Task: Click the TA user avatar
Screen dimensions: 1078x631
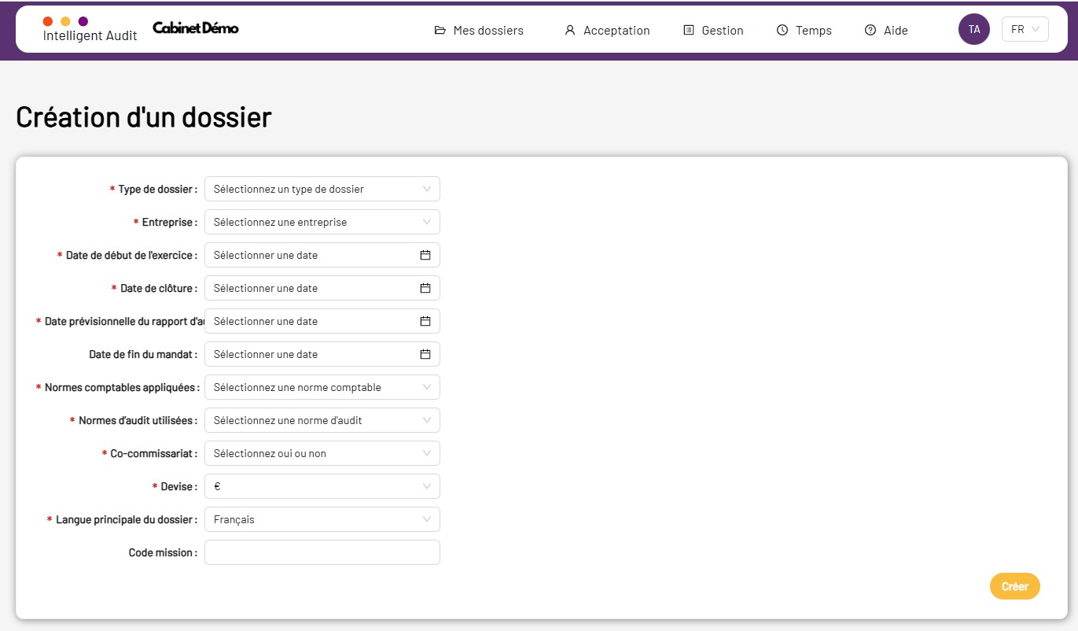Action: pos(973,29)
